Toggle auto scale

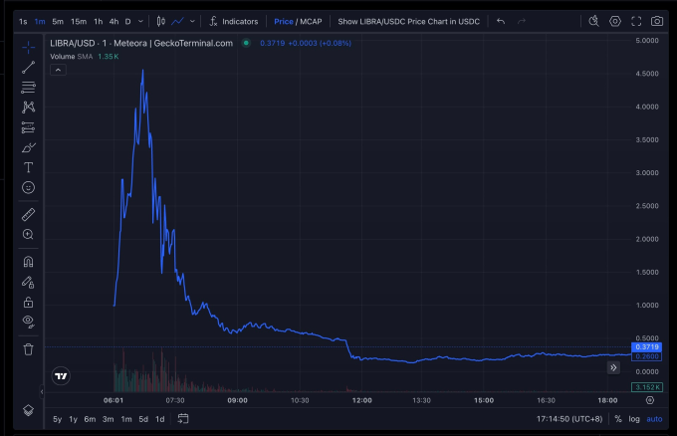pos(654,419)
